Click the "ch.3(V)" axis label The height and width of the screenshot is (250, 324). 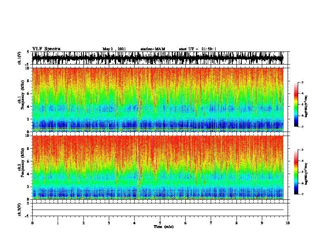click(20, 210)
